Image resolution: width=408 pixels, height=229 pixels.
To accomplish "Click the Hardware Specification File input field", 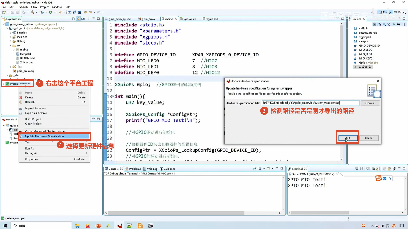I will [x=310, y=103].
